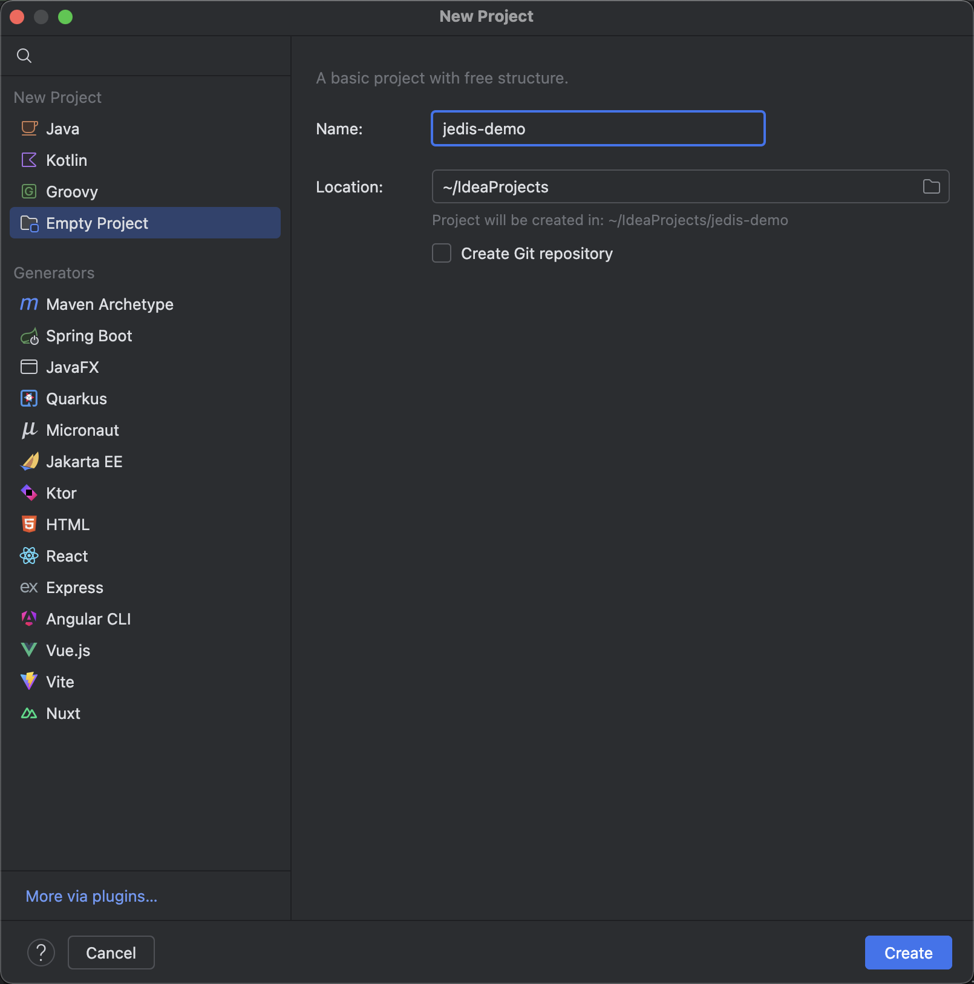Choose the React generator icon

click(29, 556)
